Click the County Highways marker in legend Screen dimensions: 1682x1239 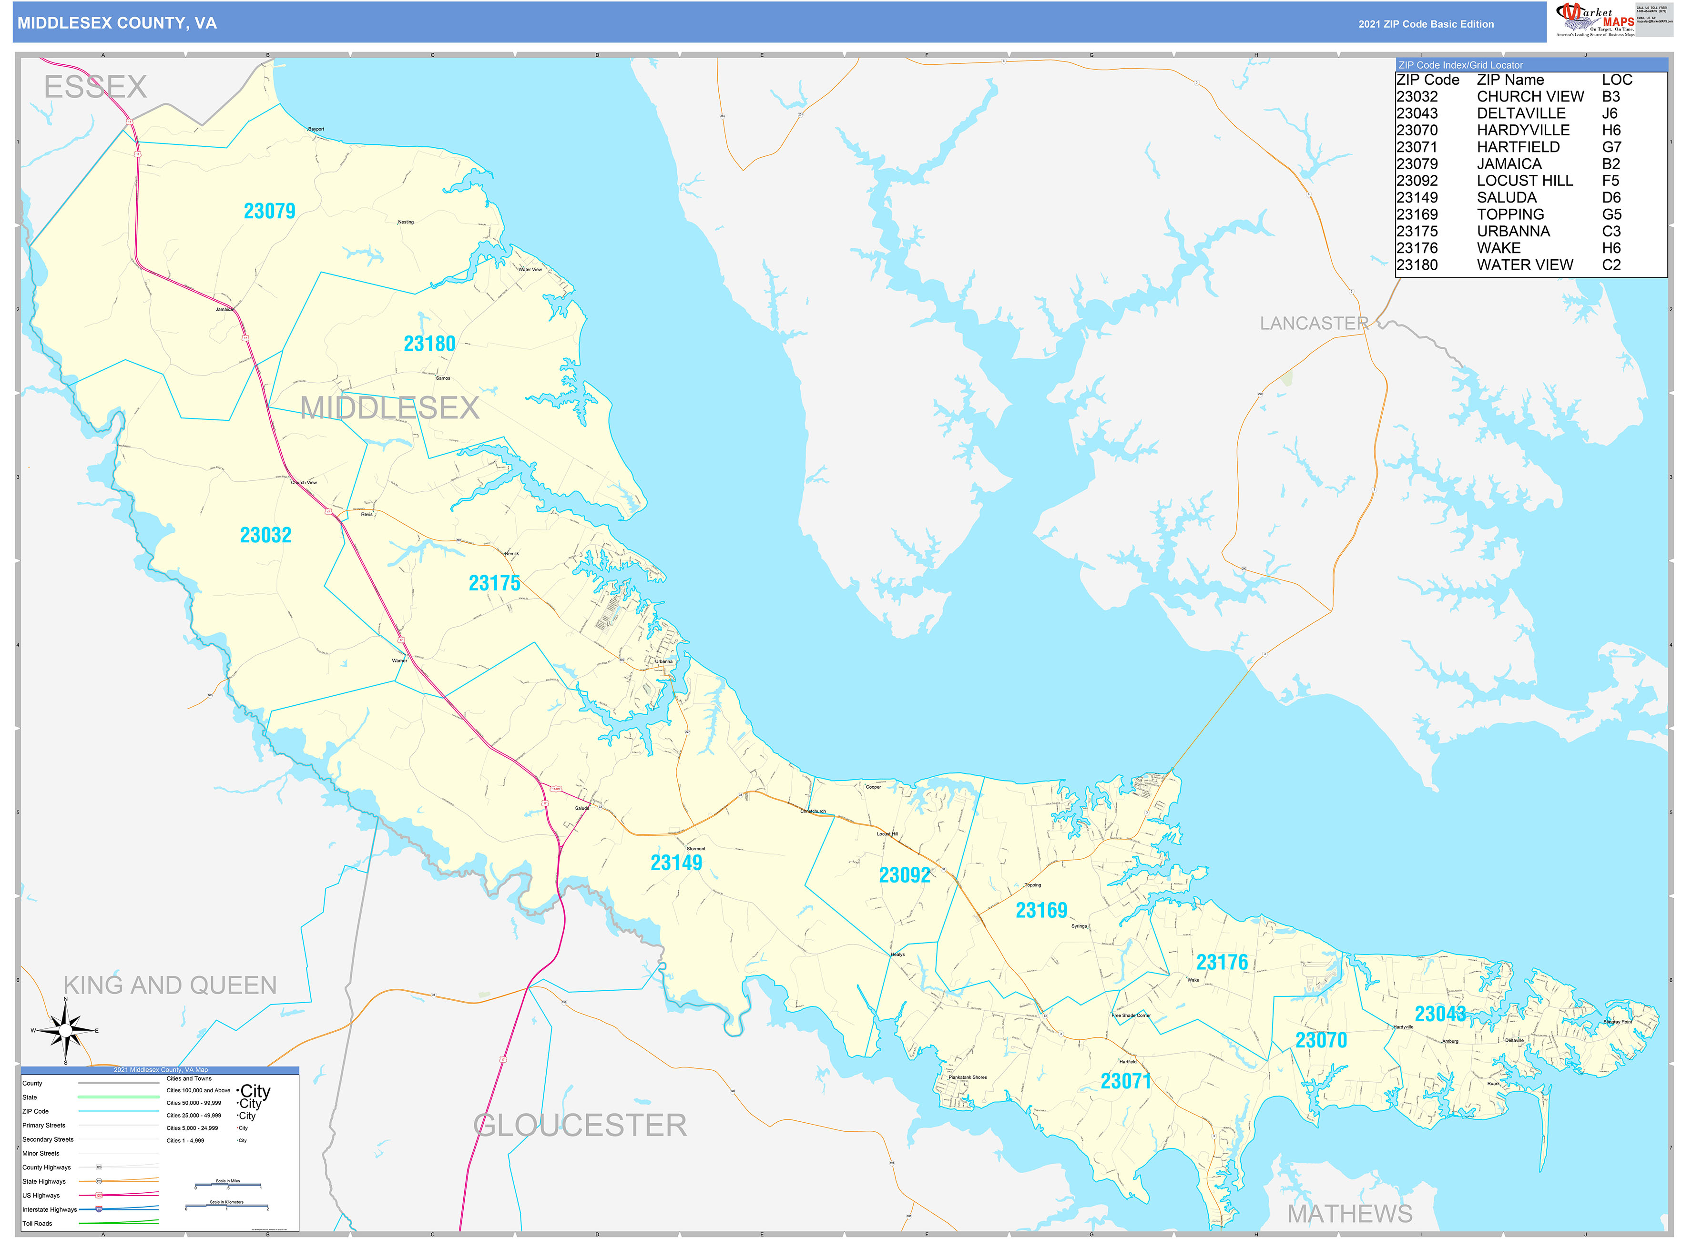(99, 1167)
